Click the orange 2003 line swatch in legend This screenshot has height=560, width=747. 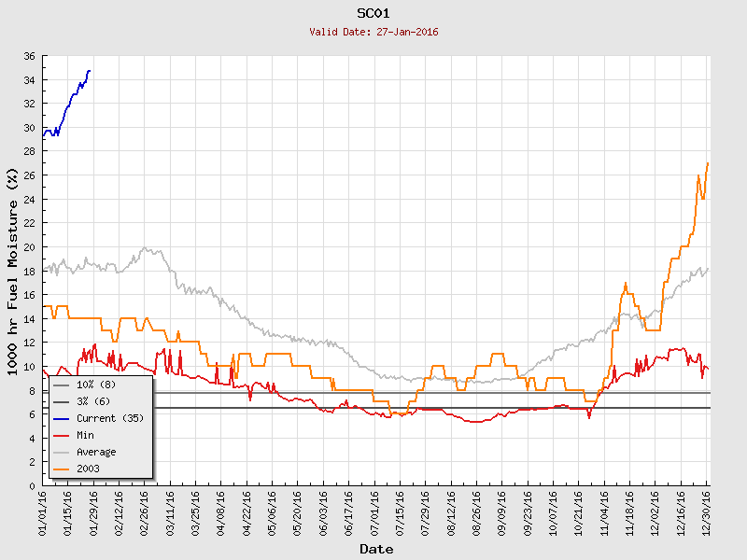click(62, 469)
